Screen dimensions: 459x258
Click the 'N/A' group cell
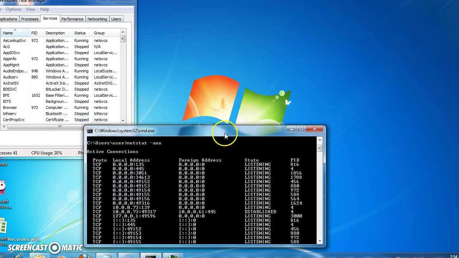pos(97,47)
